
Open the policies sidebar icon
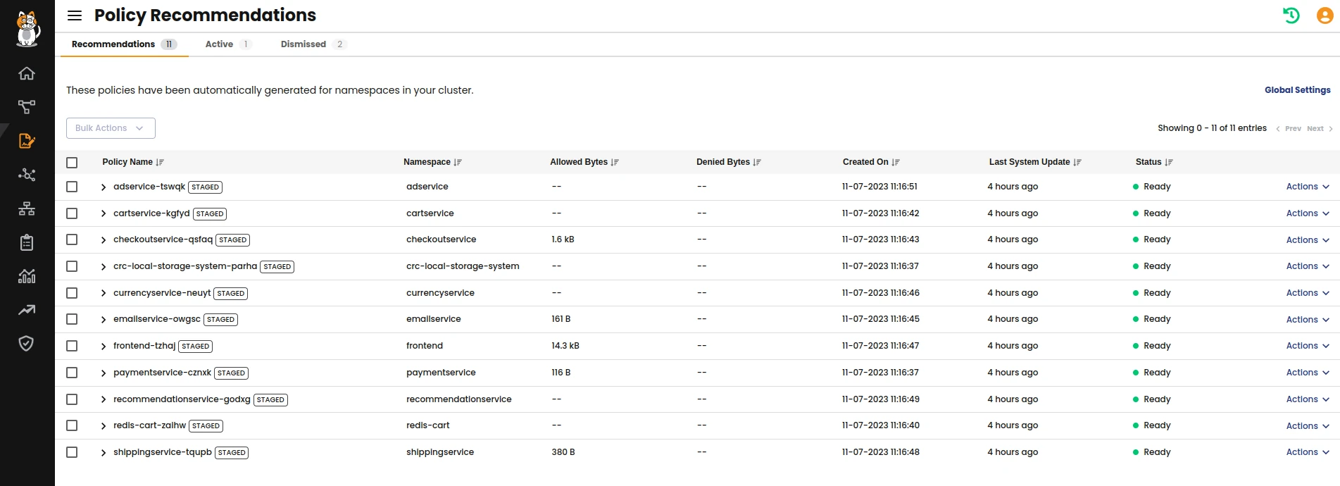point(27,141)
